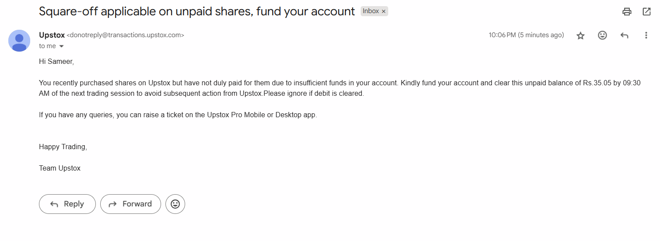Click the Inbox label tag
The width and height of the screenshot is (660, 241).
point(370,11)
